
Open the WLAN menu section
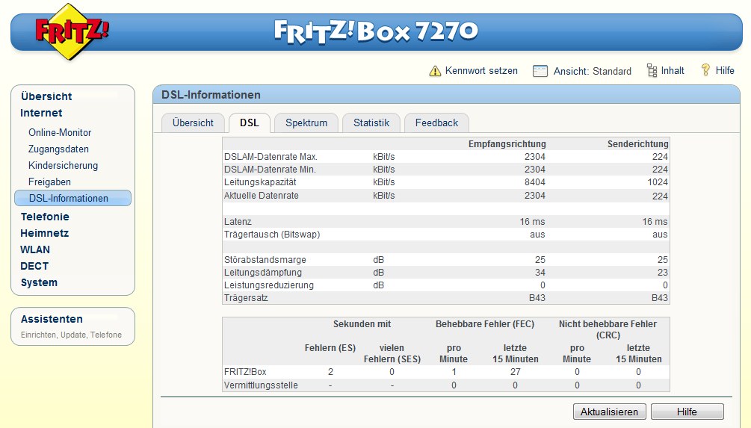pos(35,250)
